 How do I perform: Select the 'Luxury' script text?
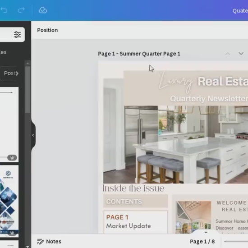coord(176,82)
